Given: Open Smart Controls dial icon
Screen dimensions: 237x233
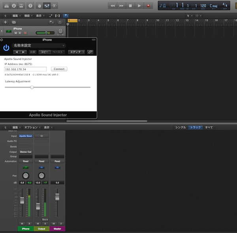Looking at the screenshot, I should (x=39, y=6).
